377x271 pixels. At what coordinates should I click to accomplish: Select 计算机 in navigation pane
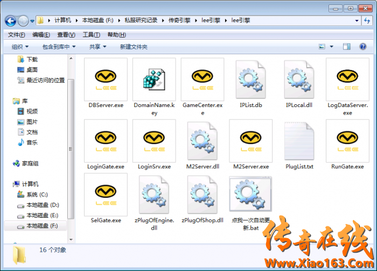pos(25,184)
